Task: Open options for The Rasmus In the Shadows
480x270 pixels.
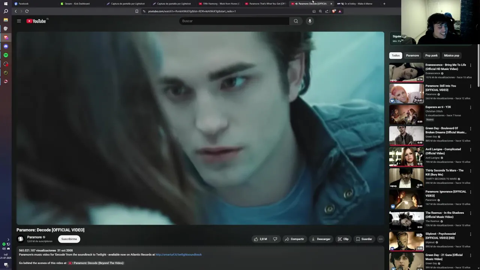Action: point(471,213)
